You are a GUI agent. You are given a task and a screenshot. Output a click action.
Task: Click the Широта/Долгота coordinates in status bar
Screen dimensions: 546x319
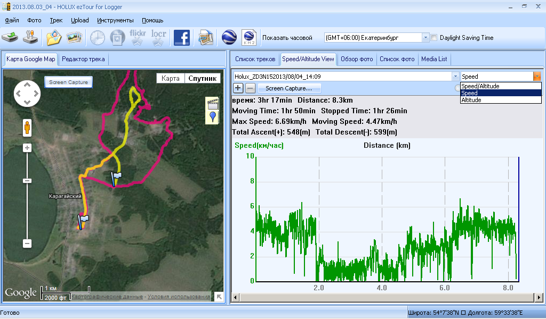click(465, 313)
